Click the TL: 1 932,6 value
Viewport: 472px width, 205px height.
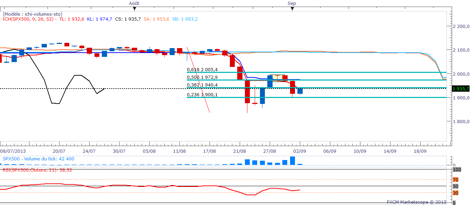(71, 19)
